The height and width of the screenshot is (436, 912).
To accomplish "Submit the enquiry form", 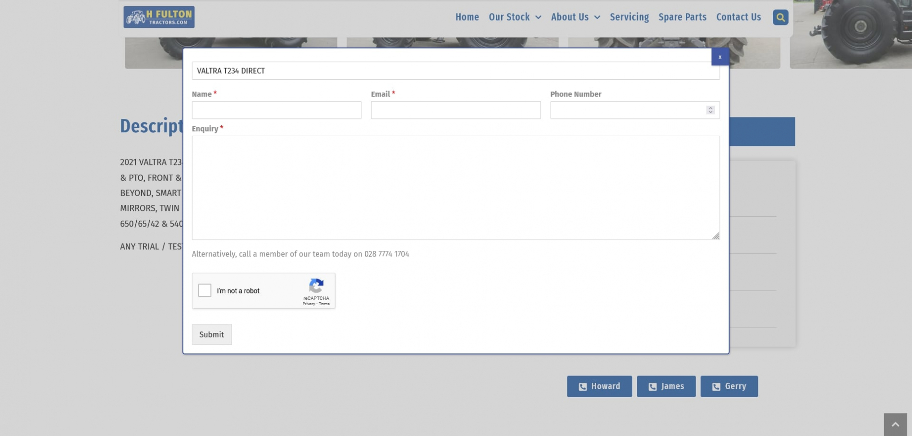I will click(212, 334).
